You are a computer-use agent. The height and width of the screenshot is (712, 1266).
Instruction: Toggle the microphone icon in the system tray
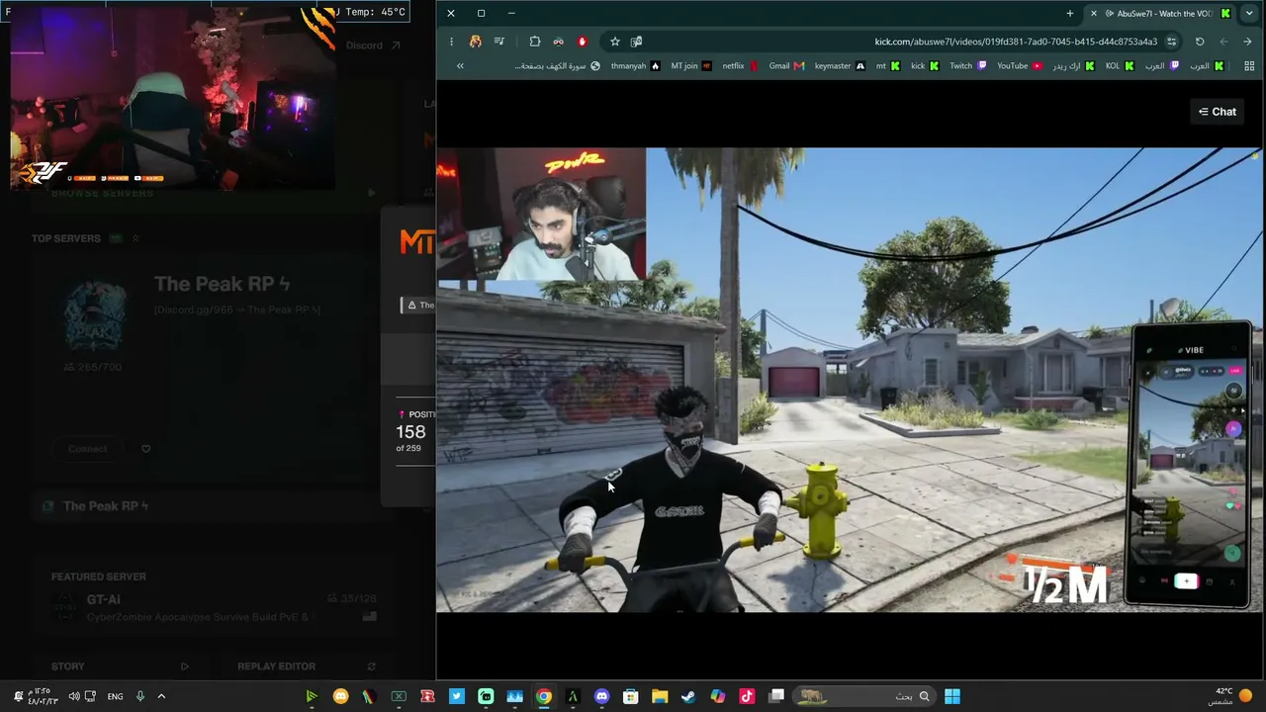(x=140, y=696)
